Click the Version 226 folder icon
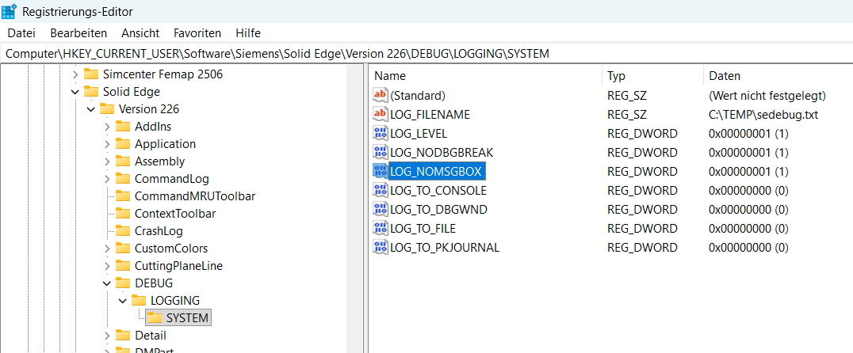853x353 pixels. click(107, 109)
